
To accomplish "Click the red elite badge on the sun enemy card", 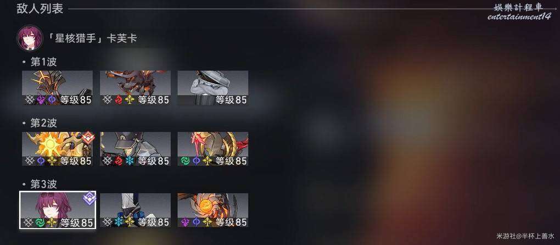I will point(88,137).
